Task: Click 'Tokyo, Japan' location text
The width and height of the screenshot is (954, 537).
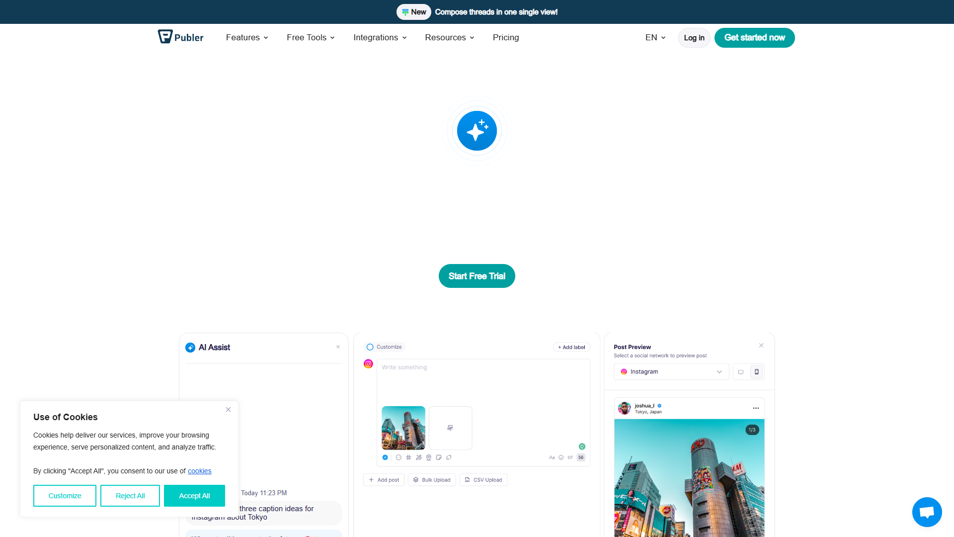Action: [648, 412]
